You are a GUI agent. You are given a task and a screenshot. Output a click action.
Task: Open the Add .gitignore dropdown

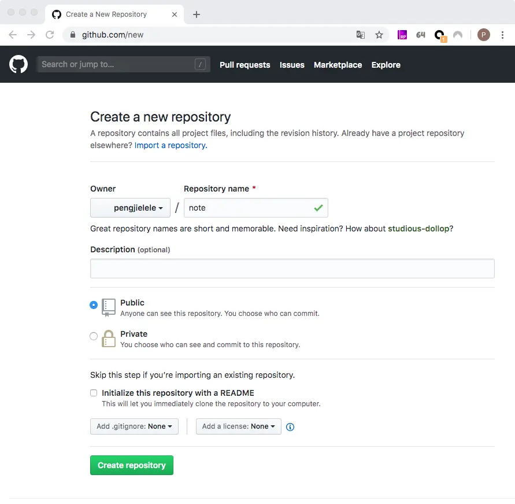[134, 426]
